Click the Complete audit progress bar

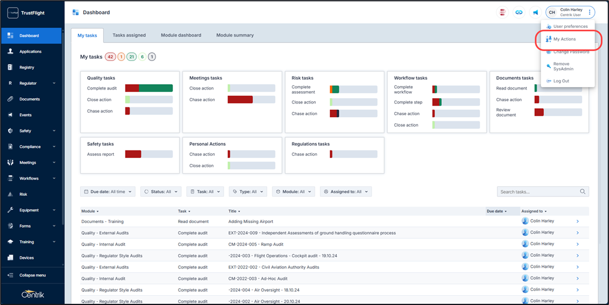point(149,88)
